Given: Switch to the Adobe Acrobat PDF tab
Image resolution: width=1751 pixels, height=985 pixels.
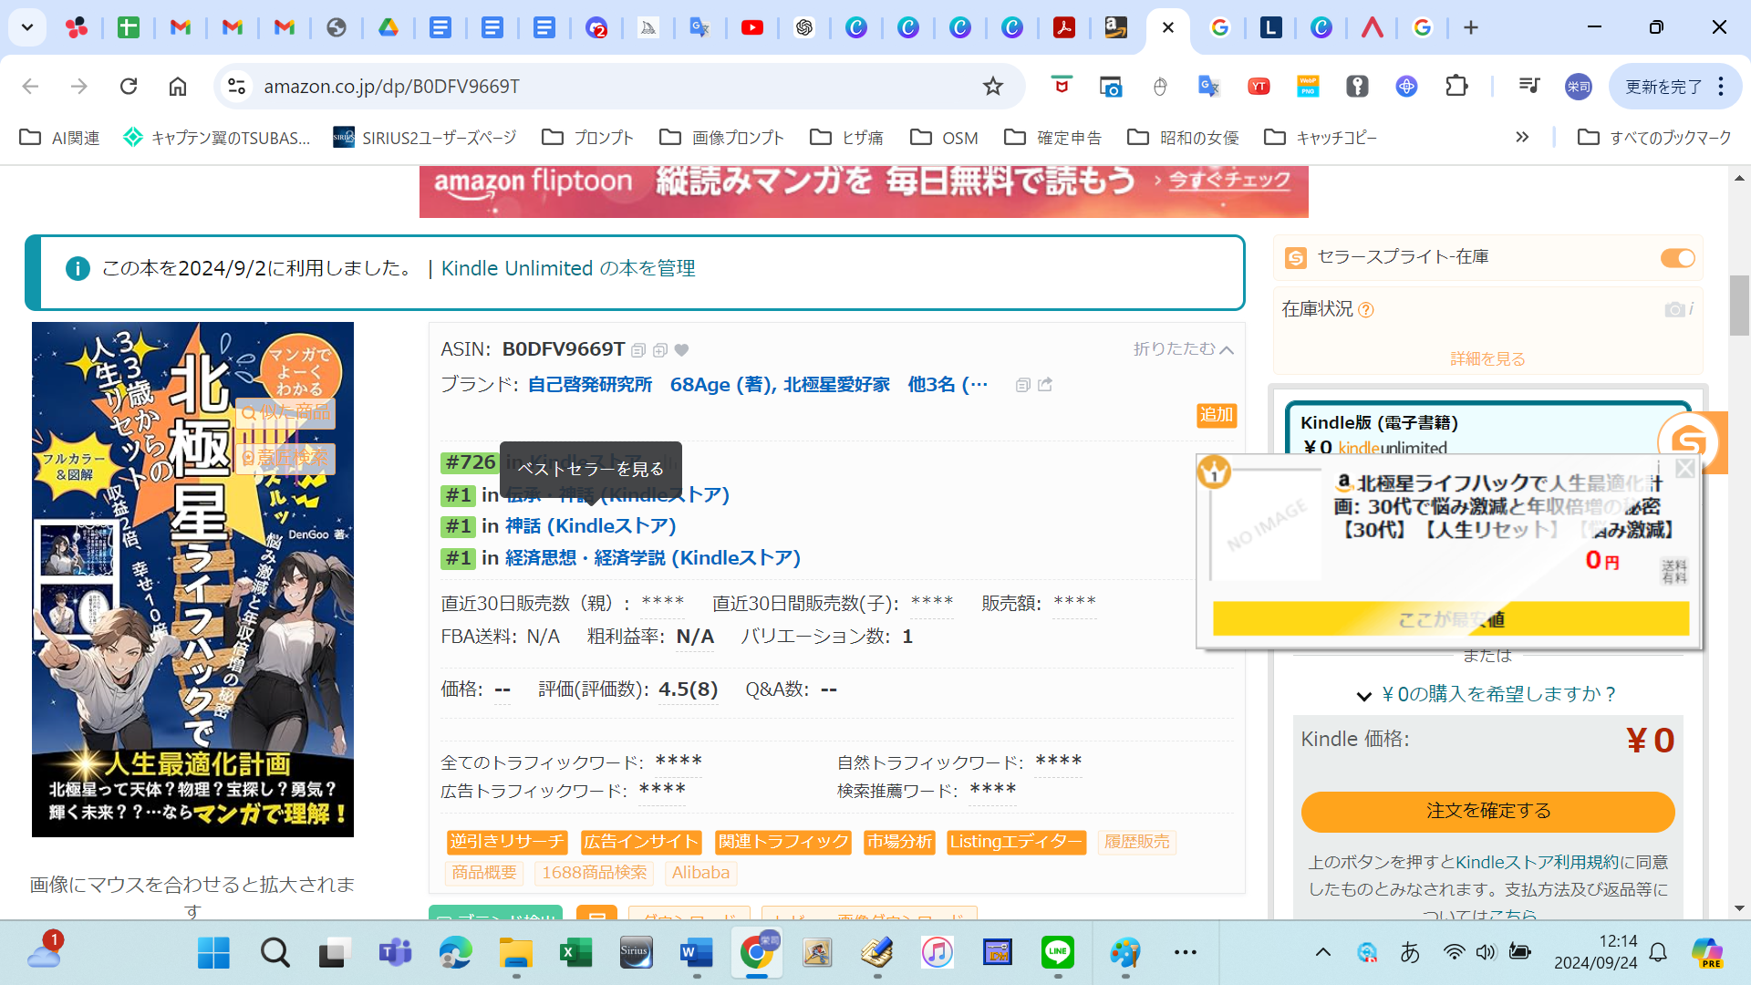Looking at the screenshot, I should [x=1064, y=28].
